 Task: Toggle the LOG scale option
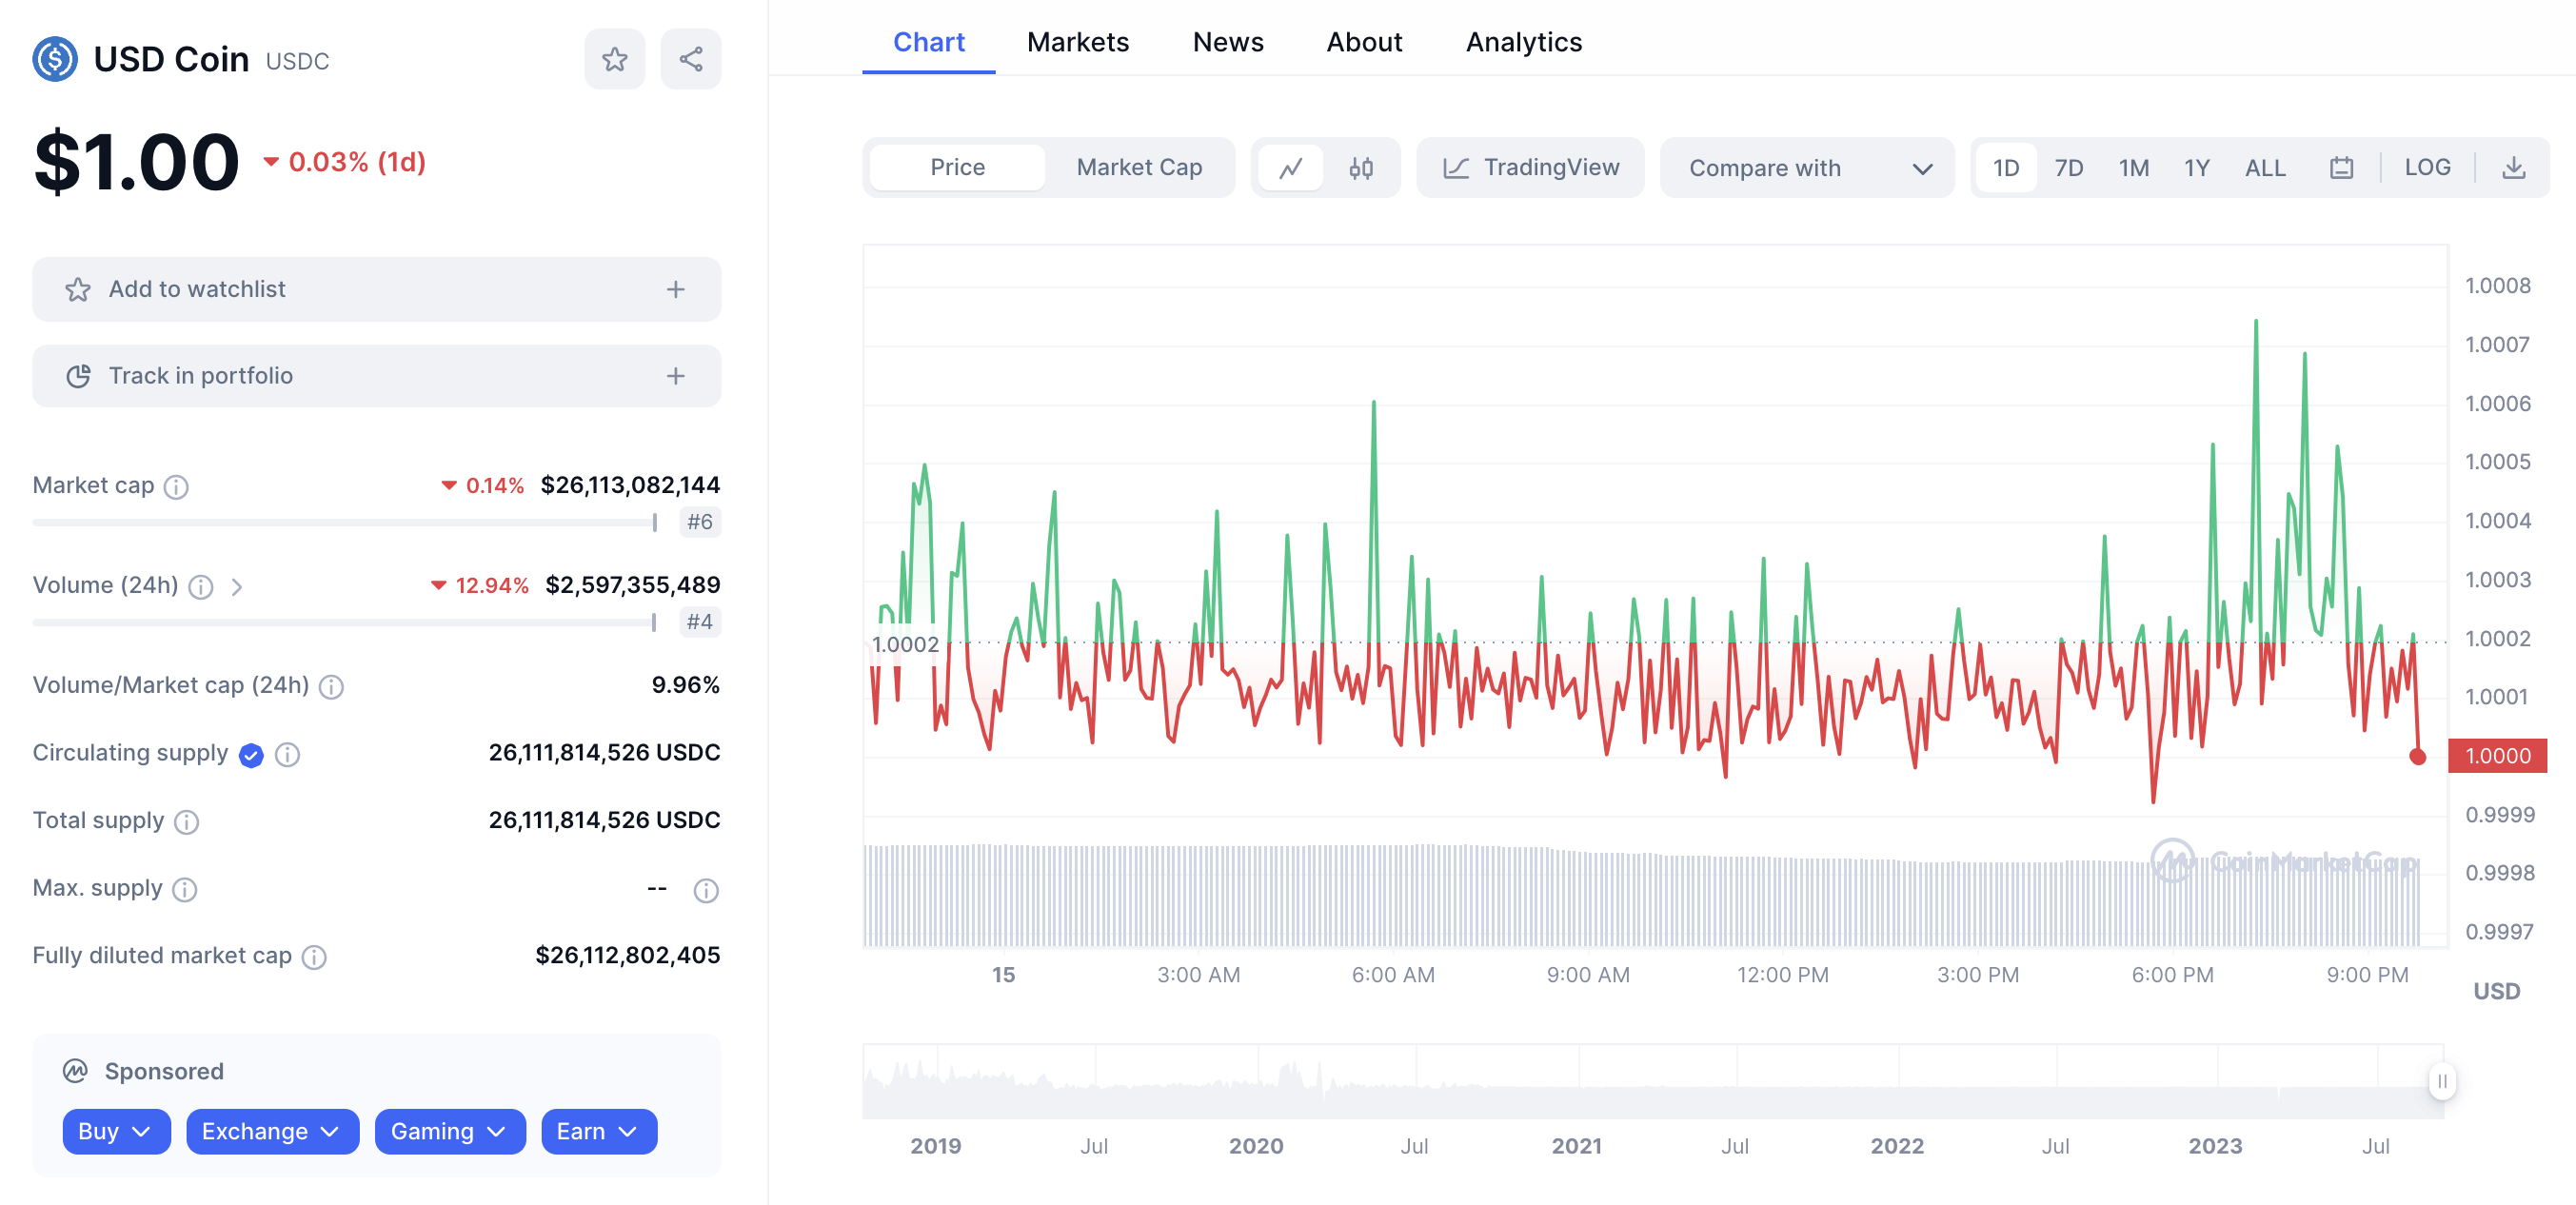[2427, 168]
